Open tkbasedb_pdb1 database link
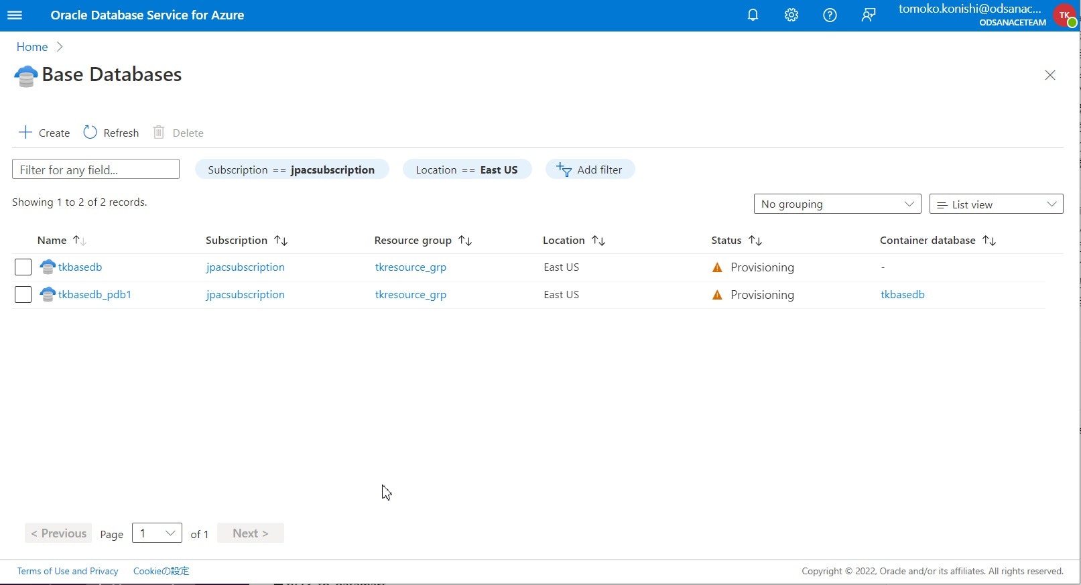Screen dimensions: 1081x585 pos(94,294)
